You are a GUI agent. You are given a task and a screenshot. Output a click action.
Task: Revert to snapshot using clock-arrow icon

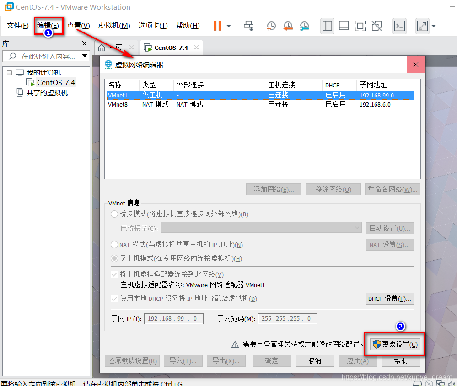tap(288, 26)
